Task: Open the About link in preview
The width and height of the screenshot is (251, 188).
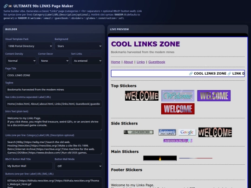Action: [x=128, y=62]
